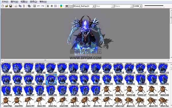This screenshot has height=108, width=172.
Task: Open the Blend_Default dropdown
Action: pos(93,6)
